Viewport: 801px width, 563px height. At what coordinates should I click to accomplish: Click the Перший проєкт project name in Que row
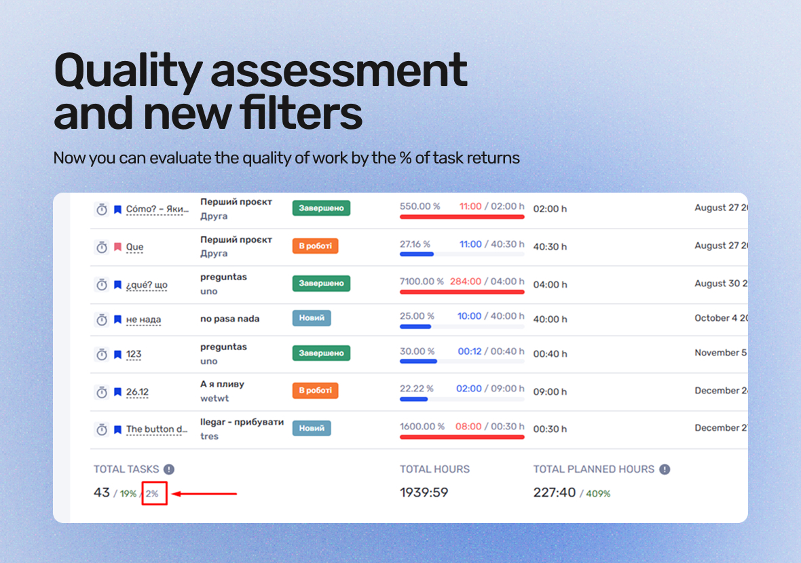coord(236,240)
